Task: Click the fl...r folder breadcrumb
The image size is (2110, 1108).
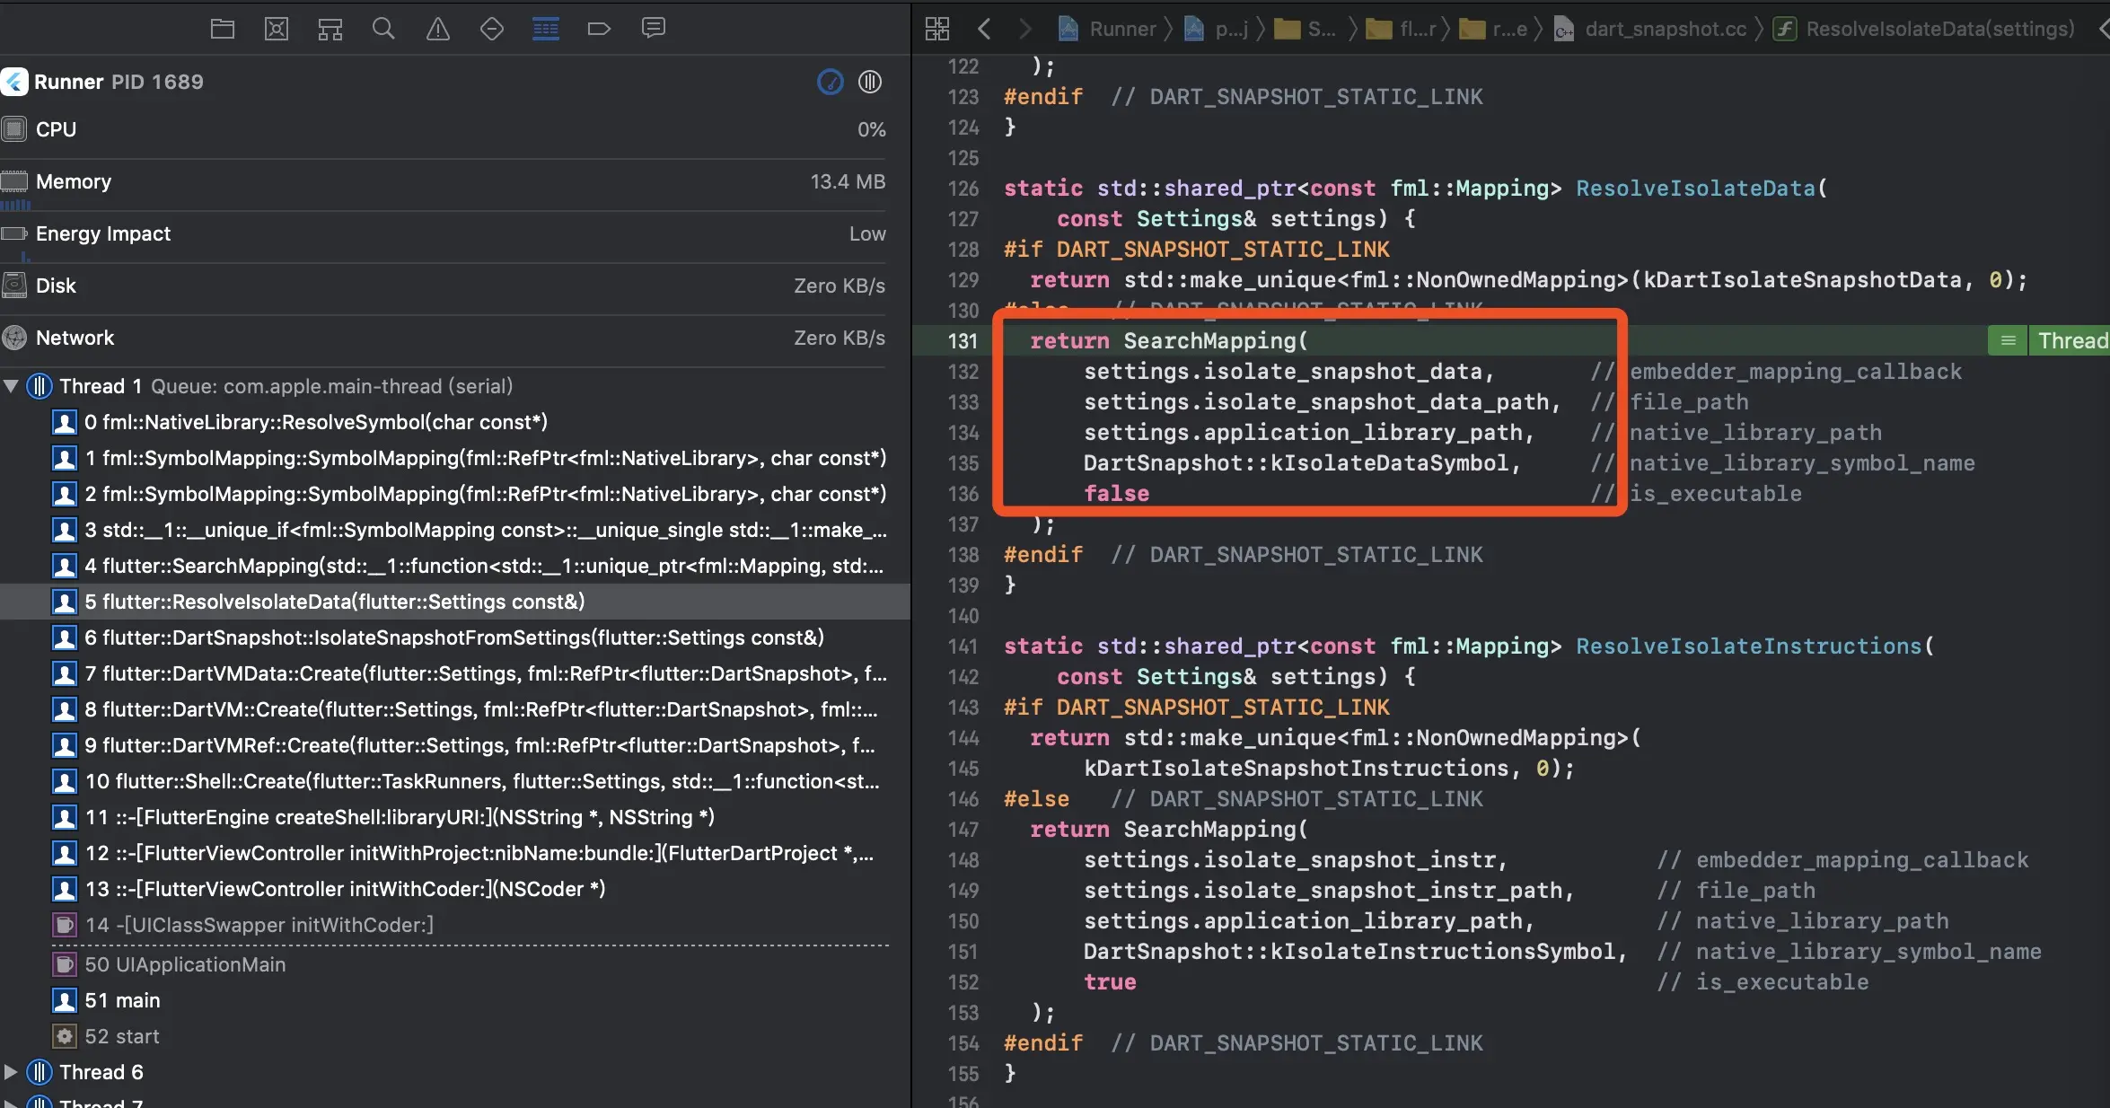Action: click(1401, 29)
